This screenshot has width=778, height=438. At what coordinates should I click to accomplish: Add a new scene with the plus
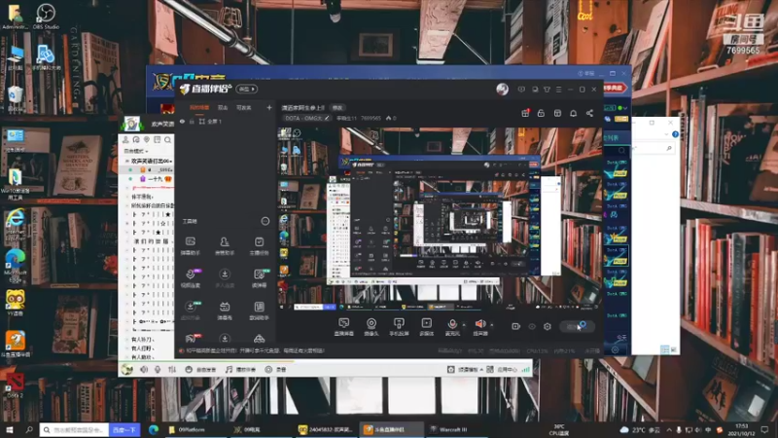(269, 107)
